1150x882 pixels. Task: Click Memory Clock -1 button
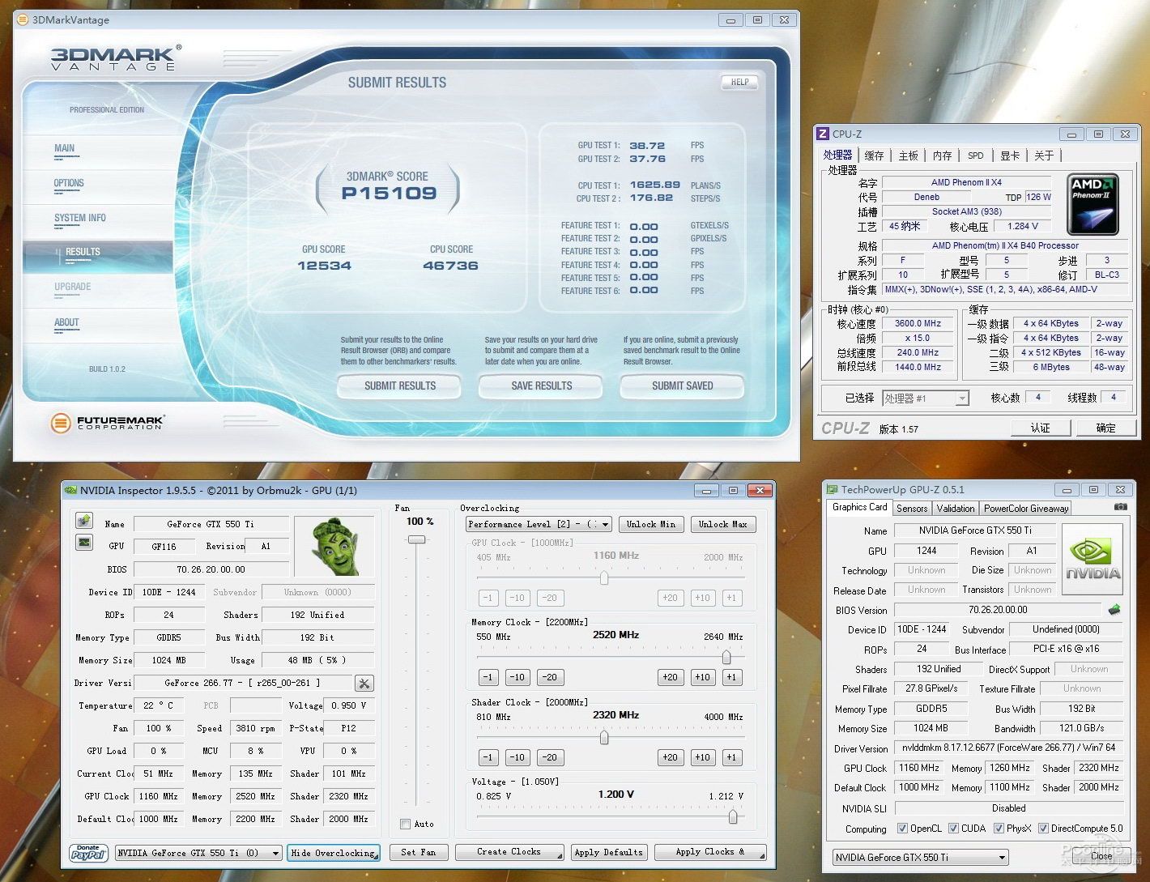pos(488,677)
